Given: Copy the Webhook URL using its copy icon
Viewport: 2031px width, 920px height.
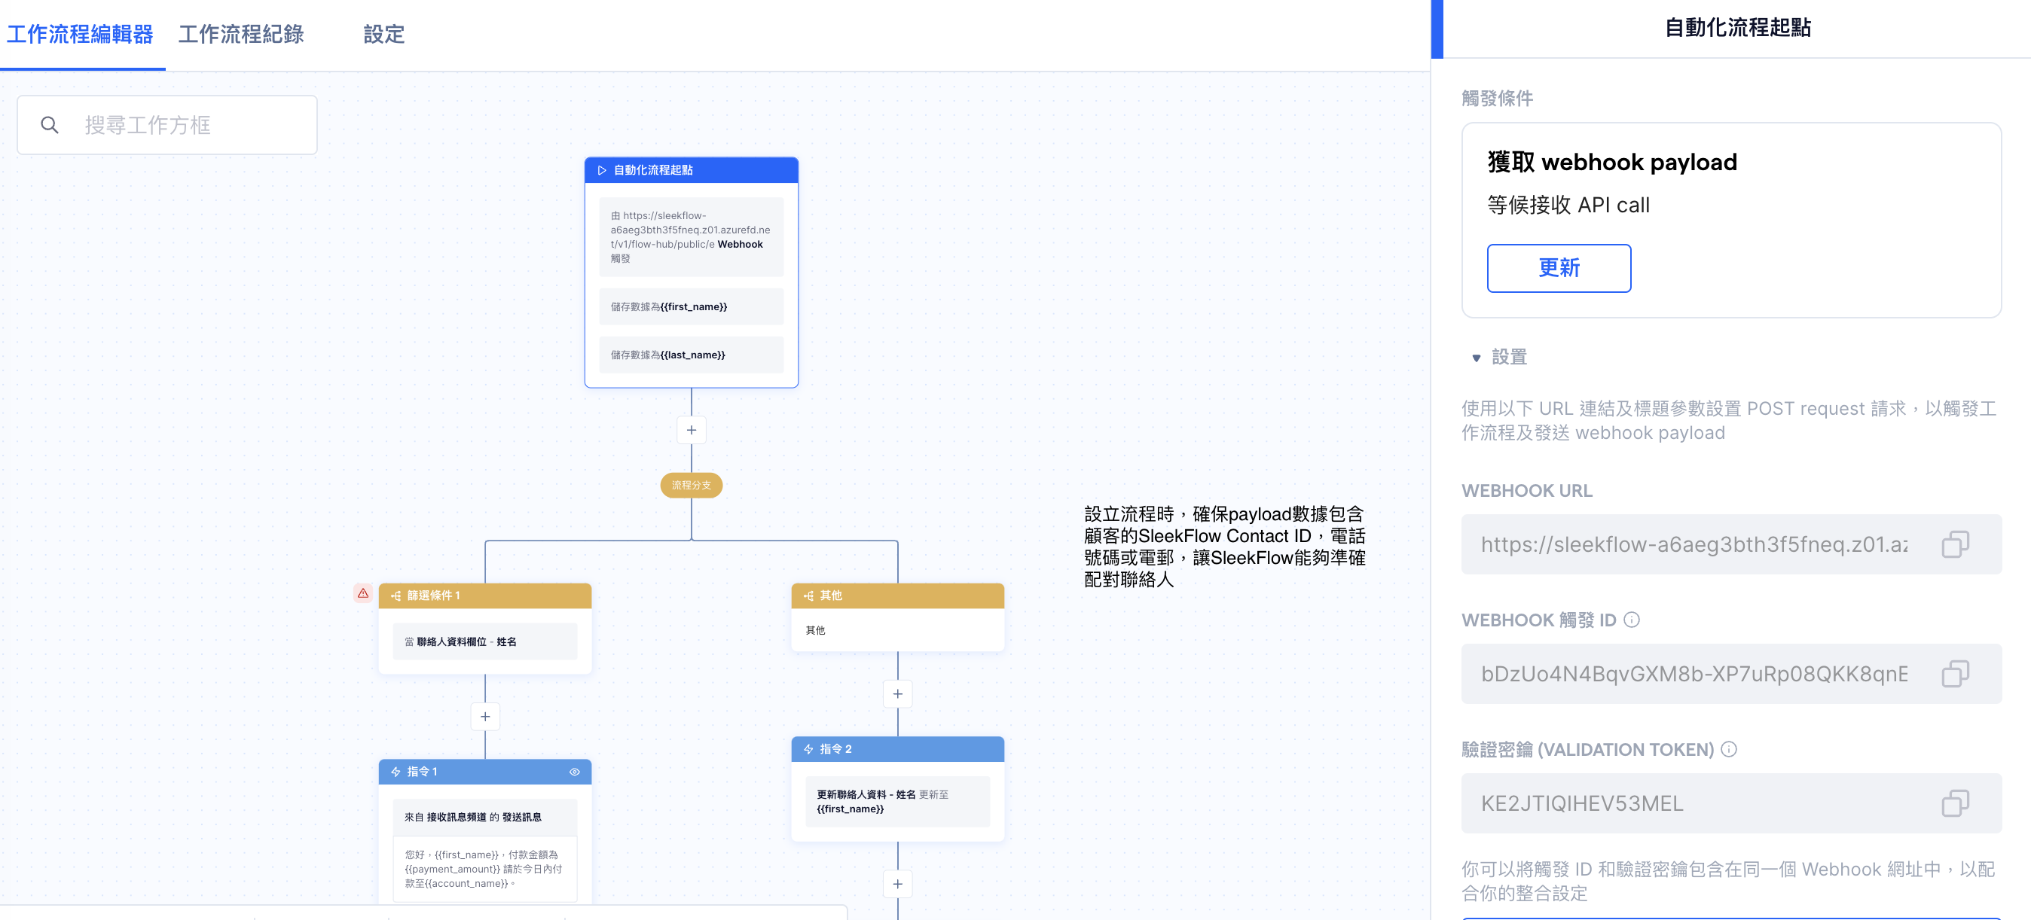Looking at the screenshot, I should [x=1956, y=544].
